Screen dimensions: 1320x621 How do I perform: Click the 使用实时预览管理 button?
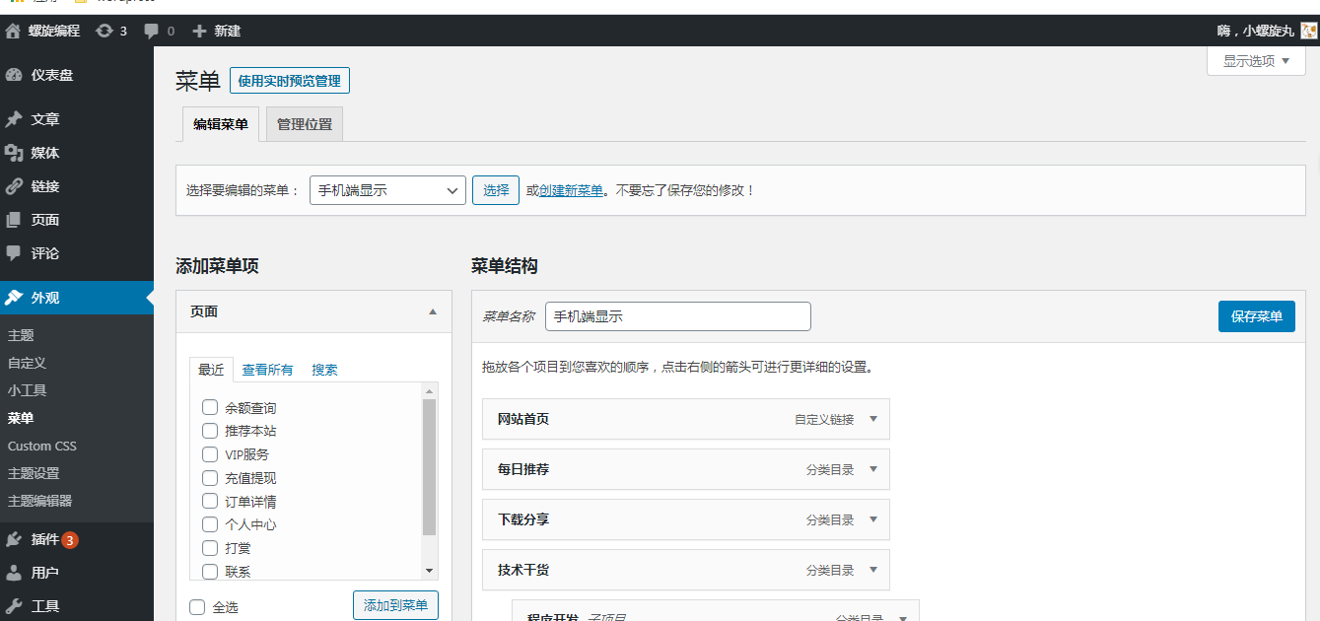point(290,81)
